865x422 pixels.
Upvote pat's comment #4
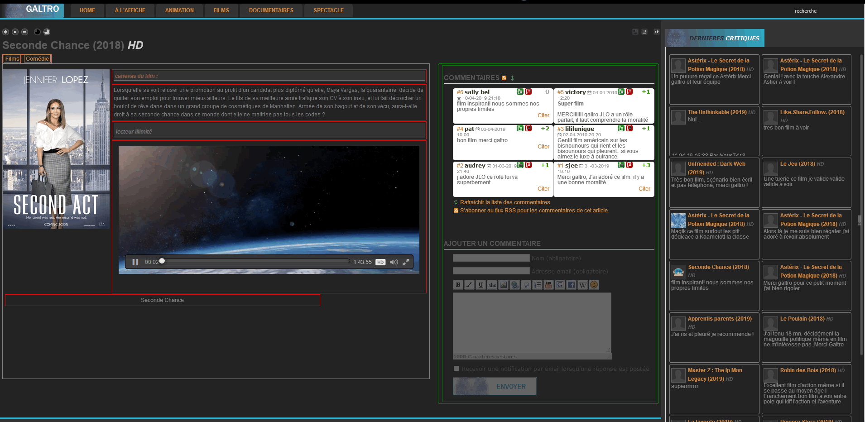click(x=520, y=128)
